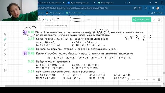Switch to Недавно прослушанные tab
The width and height of the screenshot is (165, 93).
pos(79,3)
